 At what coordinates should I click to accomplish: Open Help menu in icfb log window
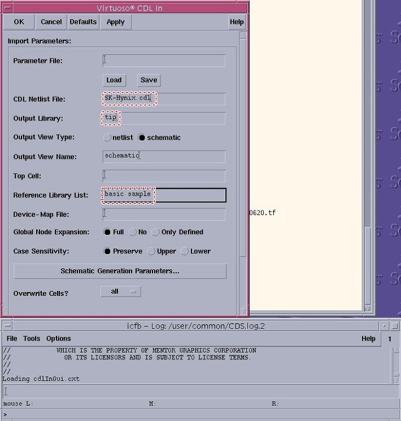pyautogui.click(x=368, y=338)
